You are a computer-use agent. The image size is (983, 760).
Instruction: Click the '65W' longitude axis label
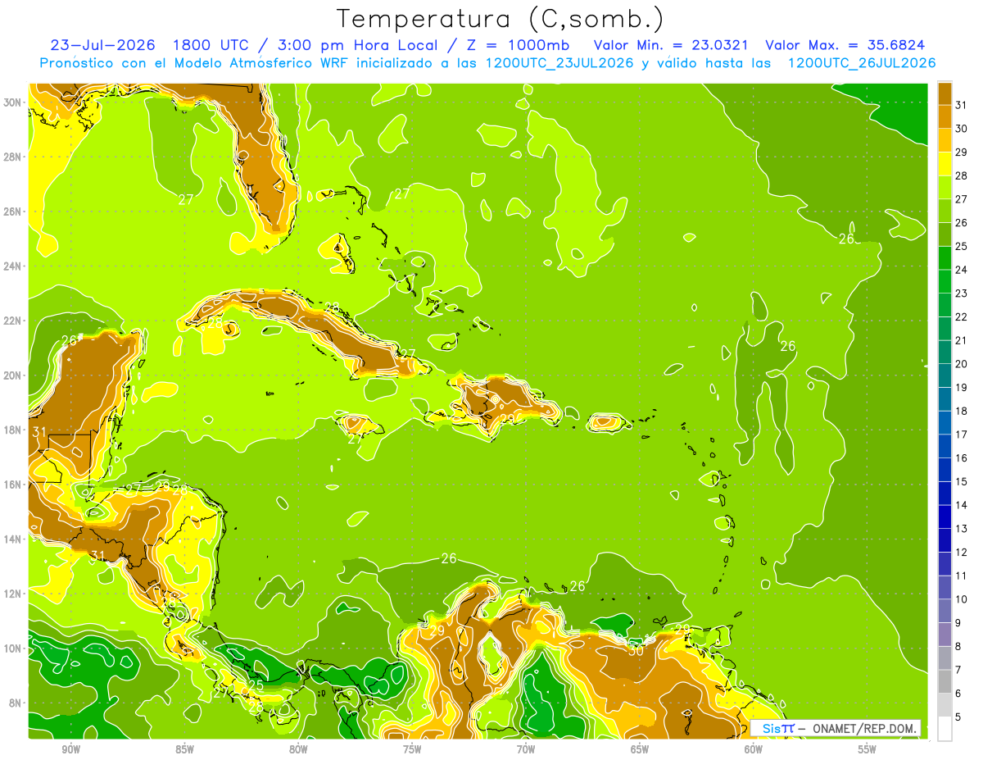coord(640,749)
